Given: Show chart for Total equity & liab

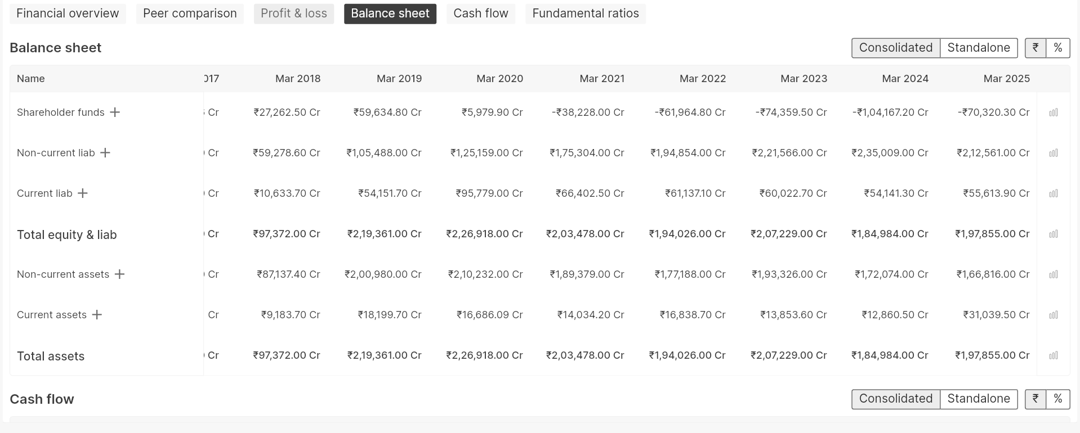Looking at the screenshot, I should [x=1053, y=234].
